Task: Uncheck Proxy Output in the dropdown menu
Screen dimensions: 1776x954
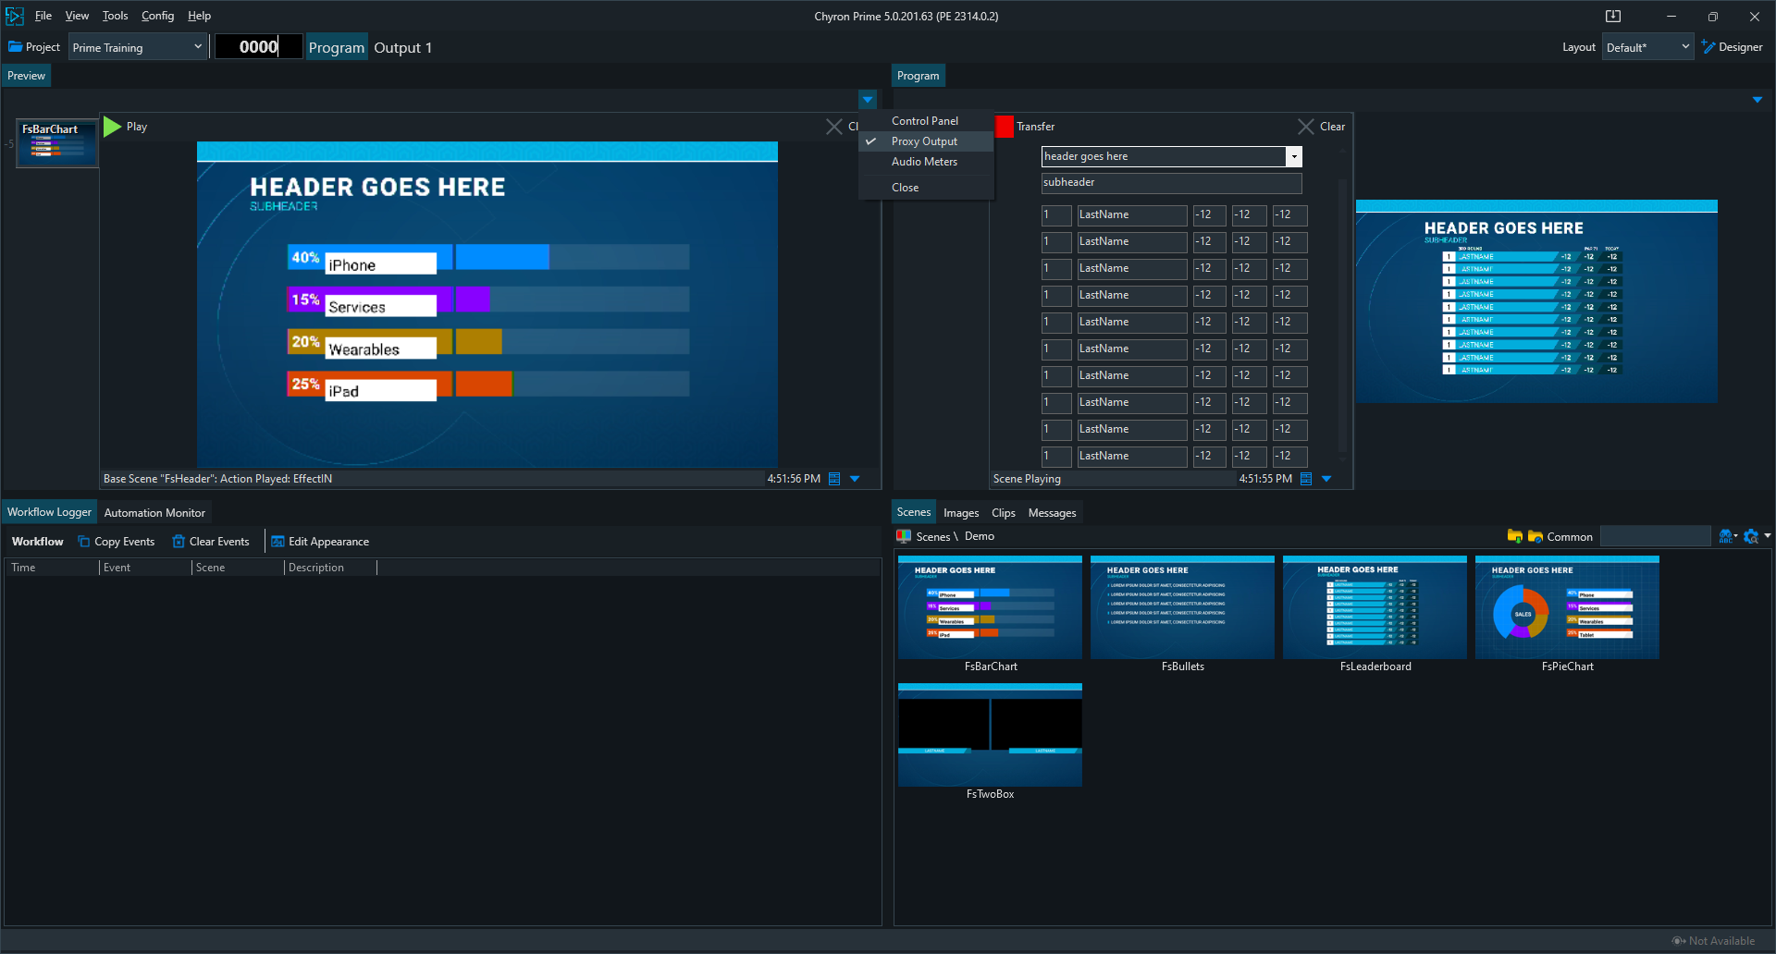Action: pos(924,141)
